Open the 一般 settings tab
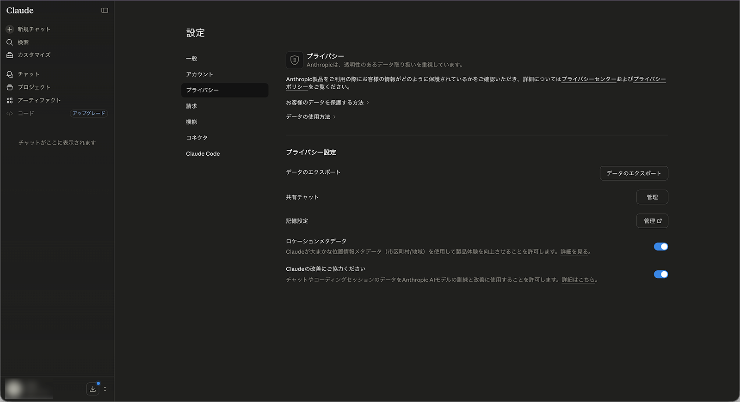Screen dimensions: 740x402 coord(225,59)
